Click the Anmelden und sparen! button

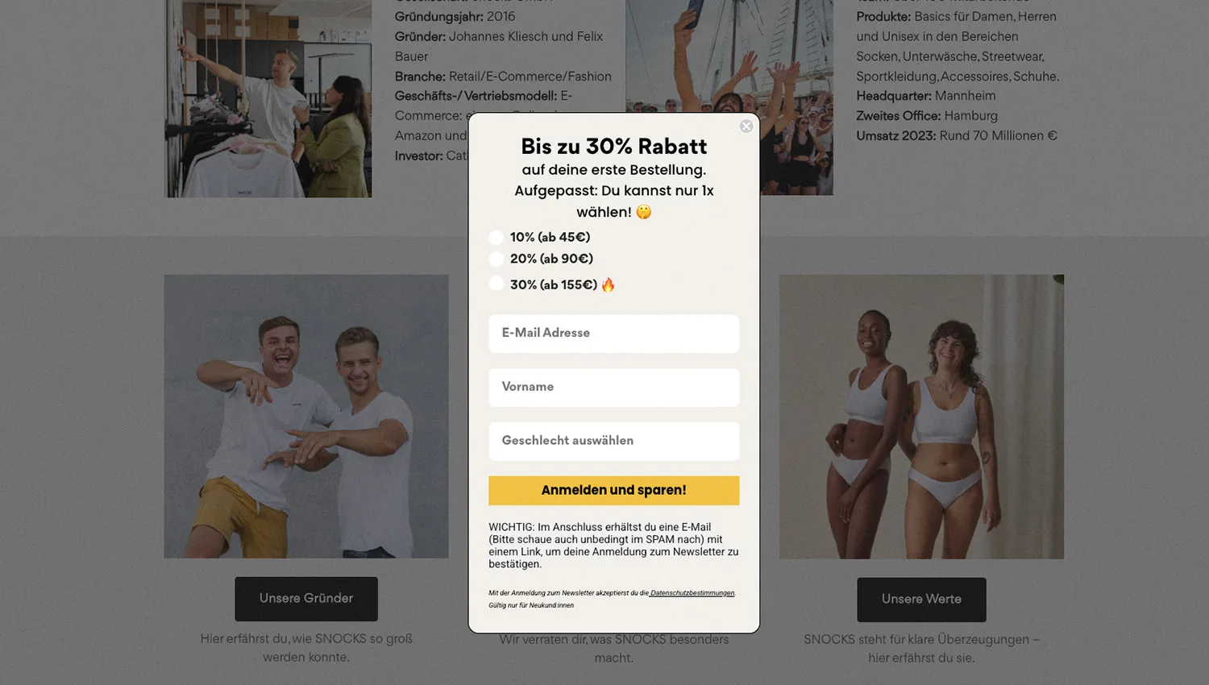click(x=614, y=491)
